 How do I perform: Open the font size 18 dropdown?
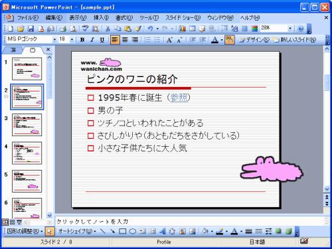tap(72, 40)
